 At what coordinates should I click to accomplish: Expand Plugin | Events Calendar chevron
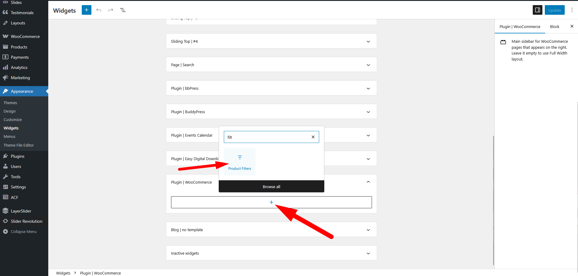point(368,135)
